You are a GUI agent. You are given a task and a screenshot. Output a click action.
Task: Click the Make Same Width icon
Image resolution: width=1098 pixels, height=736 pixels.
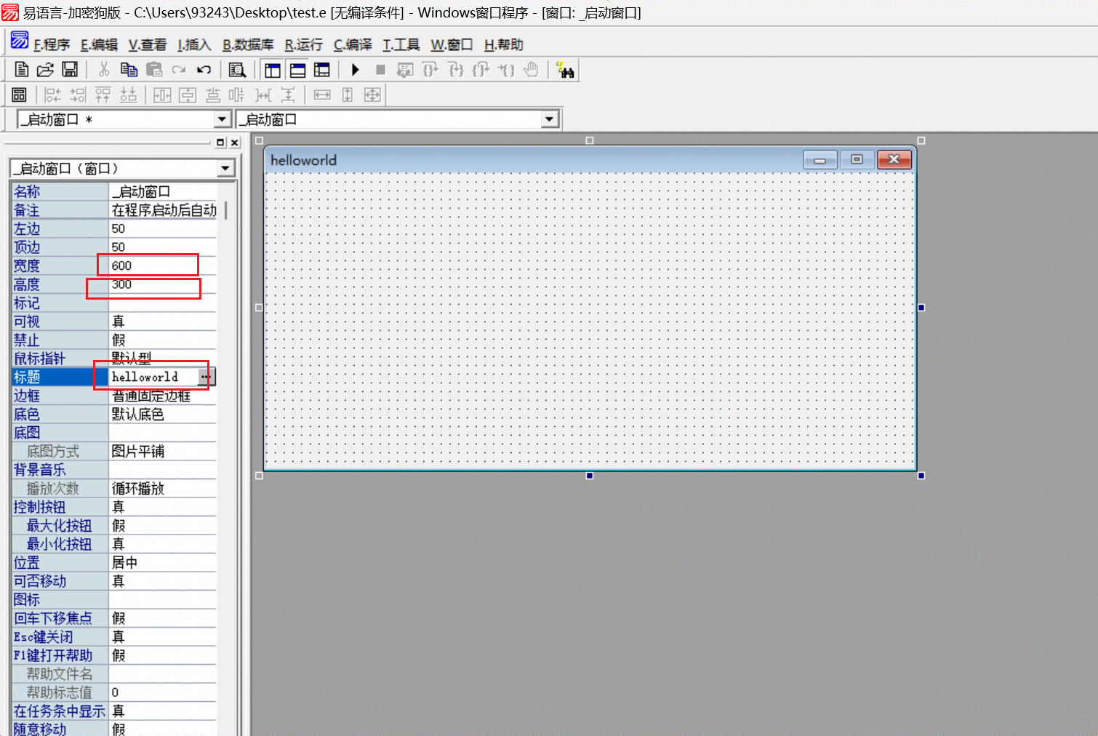[x=322, y=95]
